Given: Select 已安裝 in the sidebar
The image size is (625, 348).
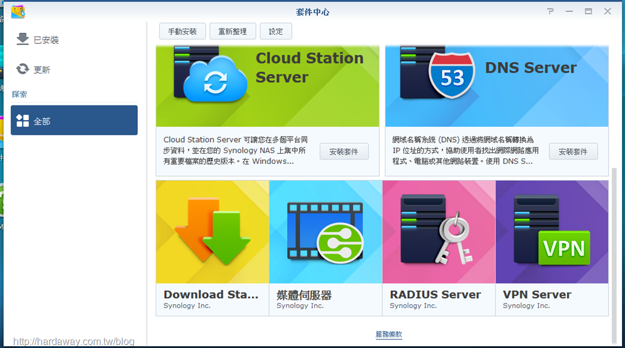Looking at the screenshot, I should [74, 40].
